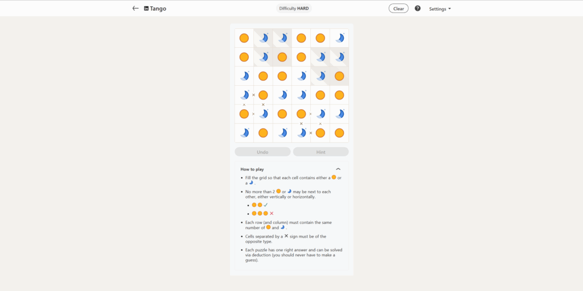The image size is (583, 291).
Task: Click the sun in row 3, column 6
Action: point(339,76)
